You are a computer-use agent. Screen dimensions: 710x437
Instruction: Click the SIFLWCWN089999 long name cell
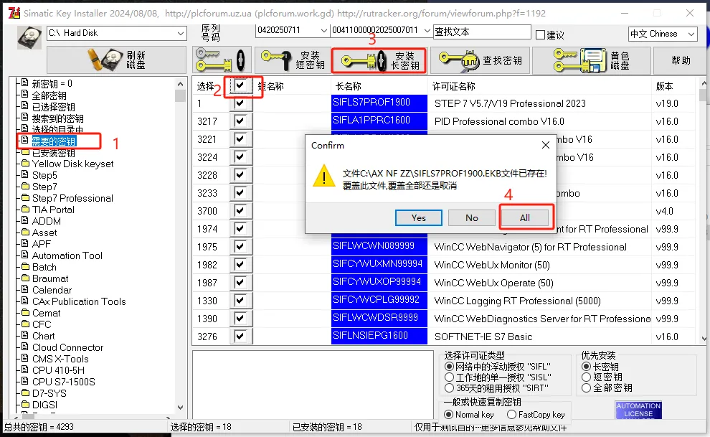point(379,247)
